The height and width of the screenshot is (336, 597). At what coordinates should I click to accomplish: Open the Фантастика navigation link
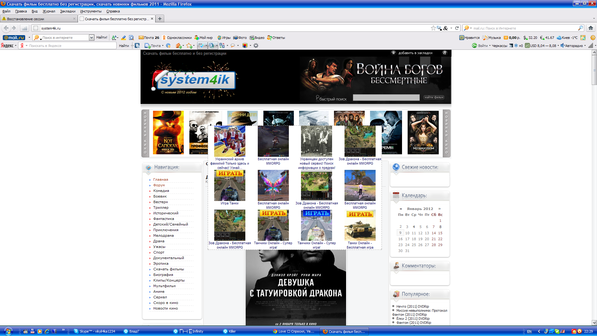point(164,219)
